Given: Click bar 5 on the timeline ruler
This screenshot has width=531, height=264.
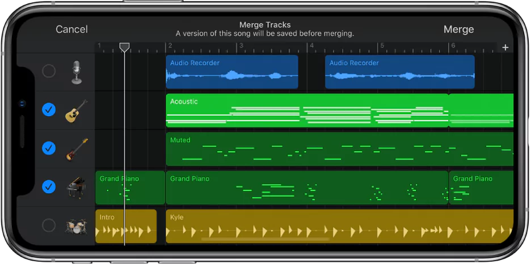Looking at the screenshot, I should pyautogui.click(x=382, y=46).
